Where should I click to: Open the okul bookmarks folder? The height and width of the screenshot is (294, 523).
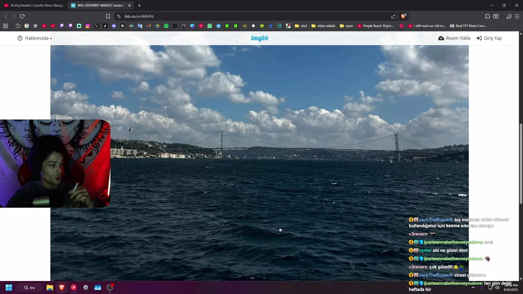click(301, 26)
